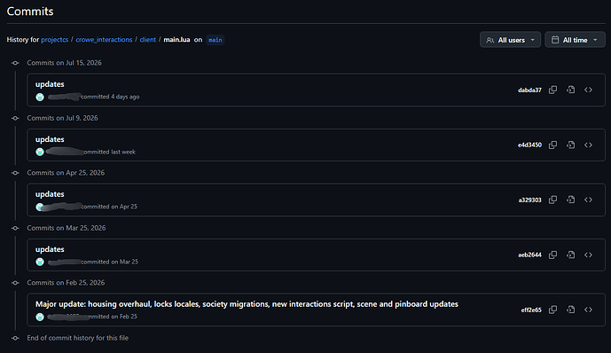Open the crowe_interactions breadcrumb link

point(104,40)
